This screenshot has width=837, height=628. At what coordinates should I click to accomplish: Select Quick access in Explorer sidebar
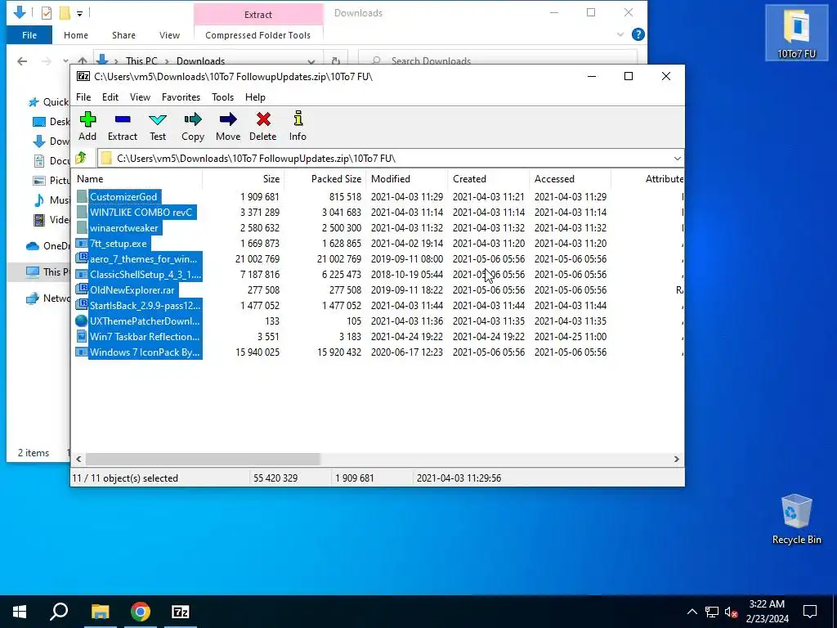click(x=48, y=102)
